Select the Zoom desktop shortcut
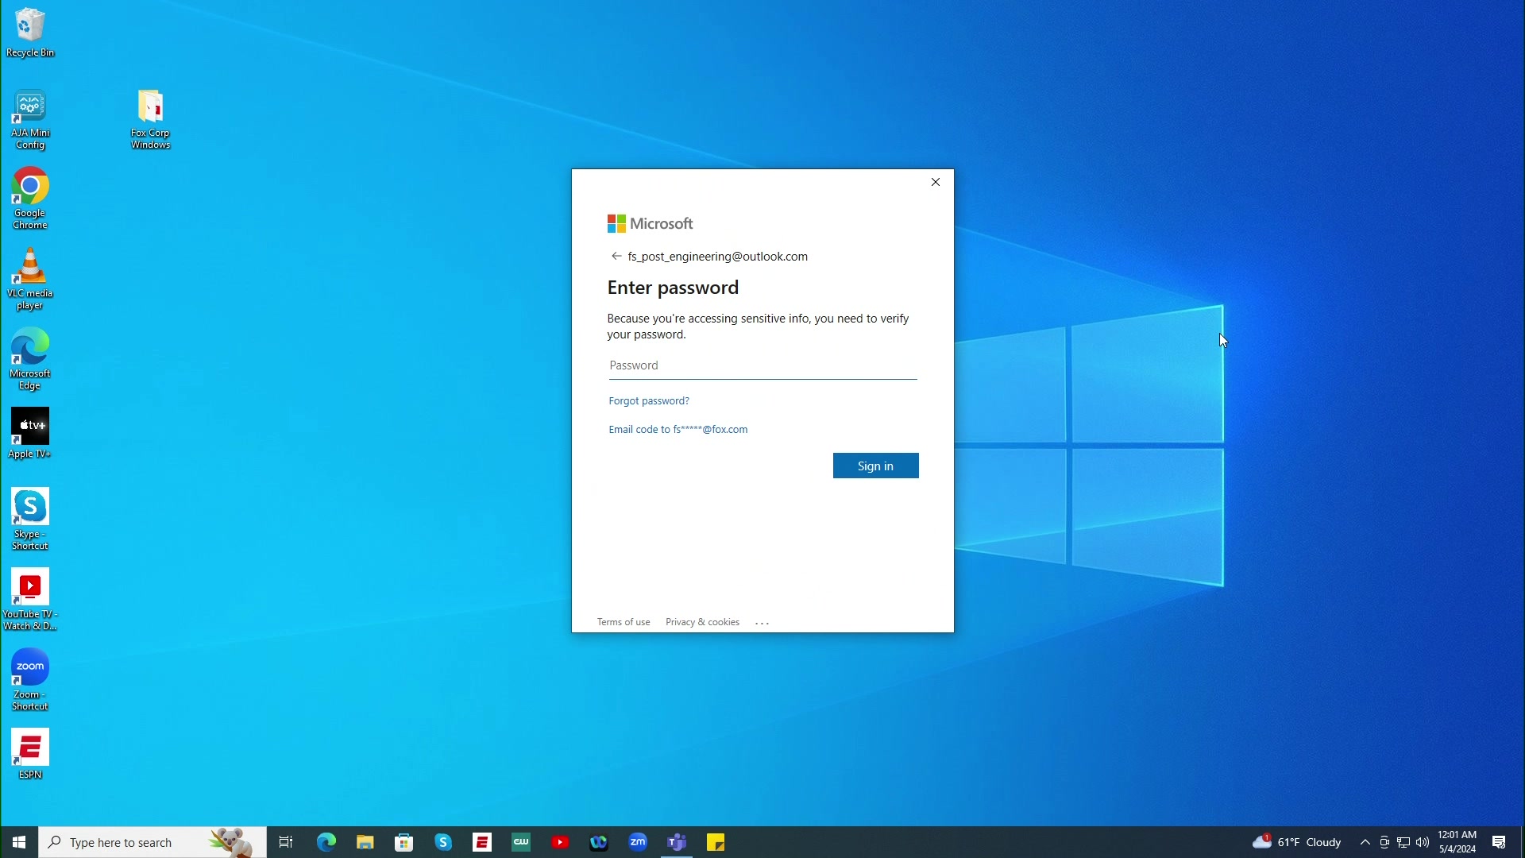This screenshot has width=1525, height=858. pos(30,680)
